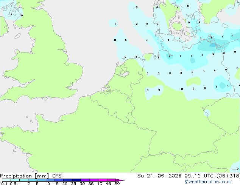Click the 25–30 mm dark blue swatch
Viewport: 240px width, 185px height.
(x=76, y=180)
